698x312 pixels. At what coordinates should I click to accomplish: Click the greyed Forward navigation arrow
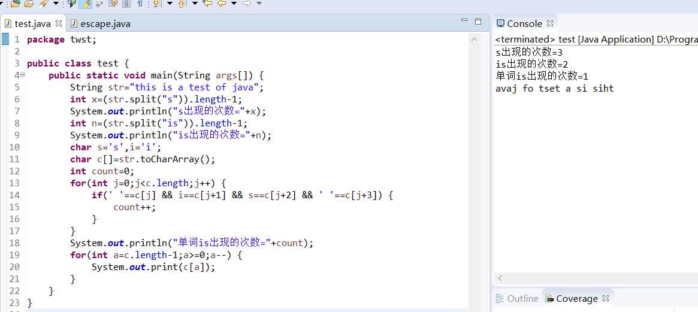pyautogui.click(x=246, y=4)
